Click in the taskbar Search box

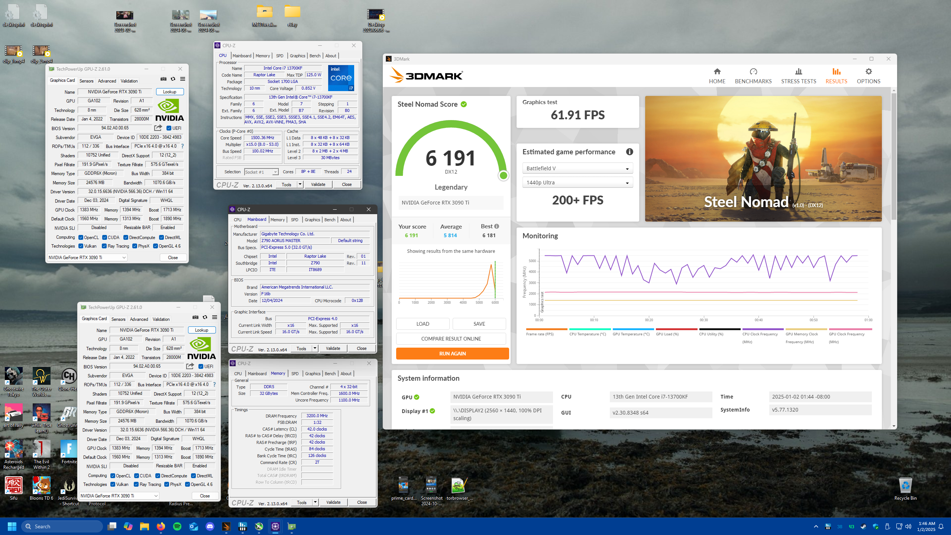pos(62,526)
